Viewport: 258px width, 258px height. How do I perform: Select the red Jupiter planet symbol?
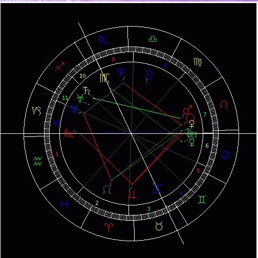[133, 195]
